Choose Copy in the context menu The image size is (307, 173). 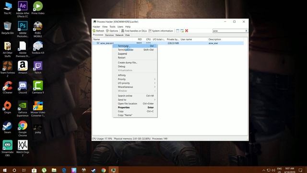point(135,111)
